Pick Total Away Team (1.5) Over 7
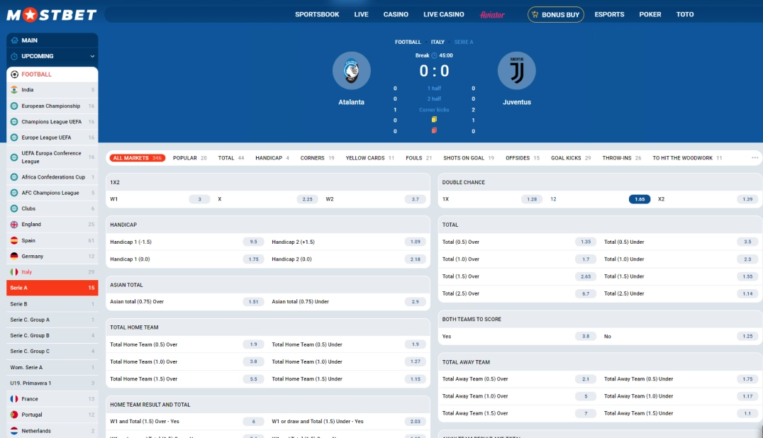763x438 pixels. [x=586, y=414]
